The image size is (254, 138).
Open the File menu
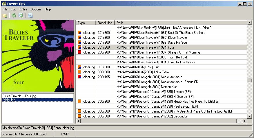coord(5,9)
